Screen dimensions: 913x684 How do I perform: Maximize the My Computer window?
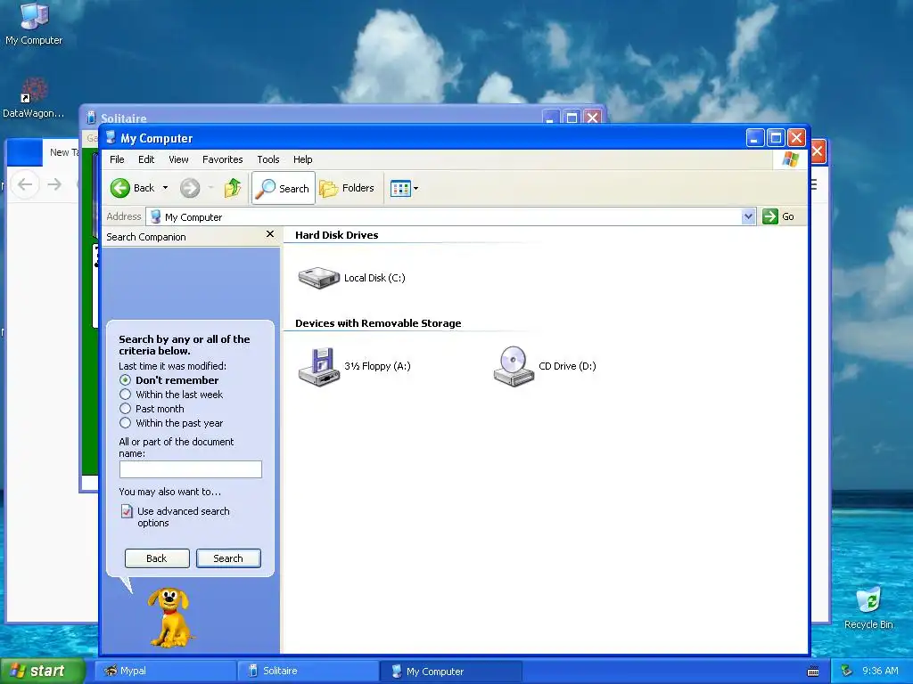[776, 138]
